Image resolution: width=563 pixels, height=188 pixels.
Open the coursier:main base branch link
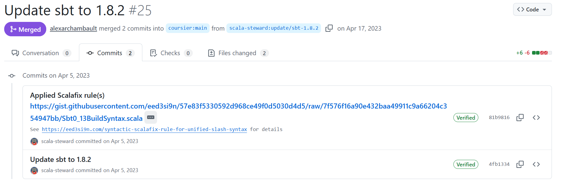pyautogui.click(x=187, y=28)
